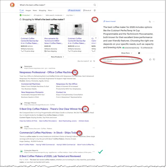Open three-dot menu for Nespresso result
This screenshot has height=168, width=166.
(x=94, y=67)
